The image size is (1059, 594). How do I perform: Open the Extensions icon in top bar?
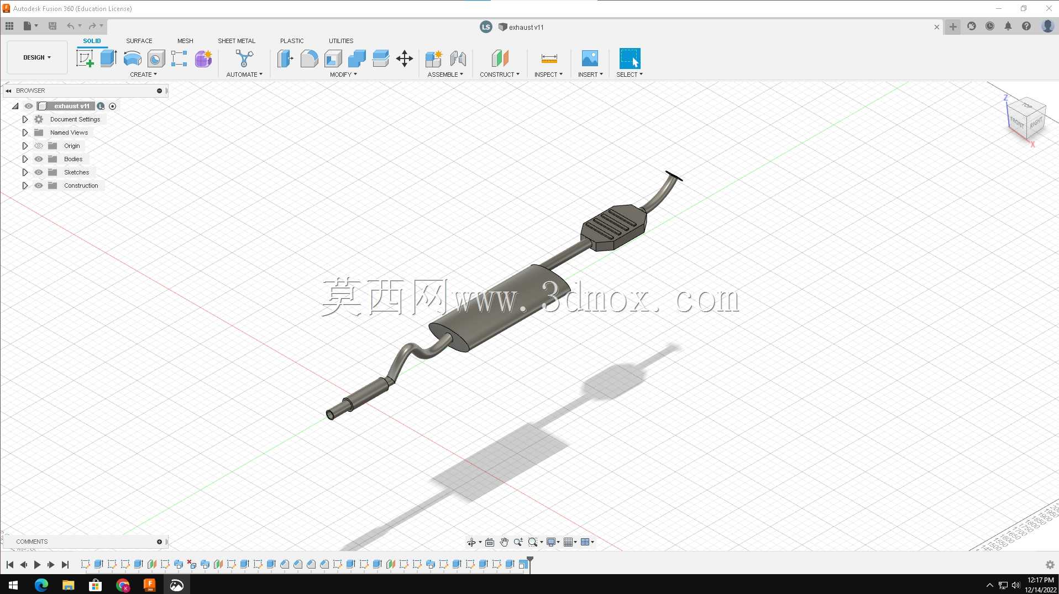point(972,26)
